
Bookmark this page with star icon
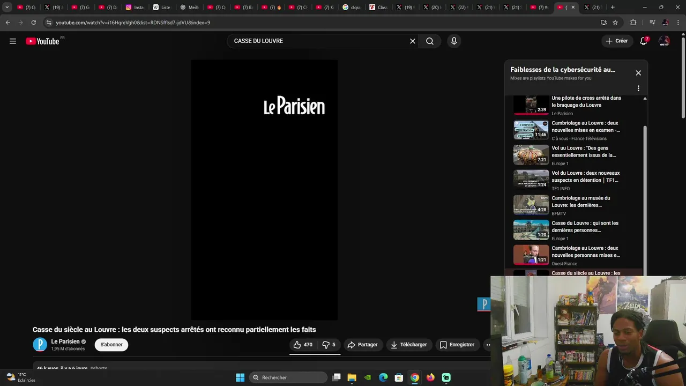(615, 23)
